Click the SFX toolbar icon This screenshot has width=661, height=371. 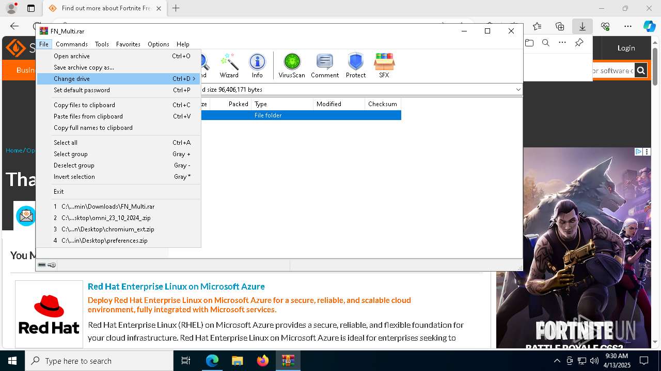tap(384, 65)
